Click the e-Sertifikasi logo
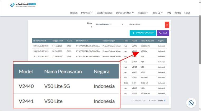This screenshot has height=111, width=201. click(x=23, y=5)
